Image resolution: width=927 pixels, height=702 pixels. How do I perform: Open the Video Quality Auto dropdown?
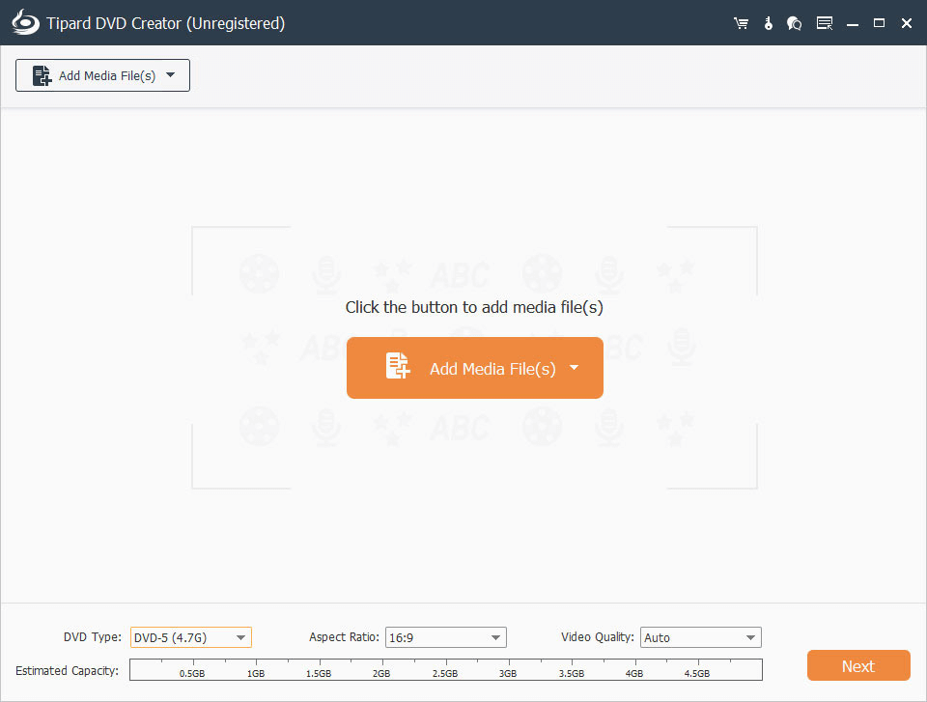[700, 637]
